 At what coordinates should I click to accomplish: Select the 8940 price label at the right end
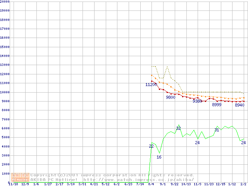click(x=239, y=105)
